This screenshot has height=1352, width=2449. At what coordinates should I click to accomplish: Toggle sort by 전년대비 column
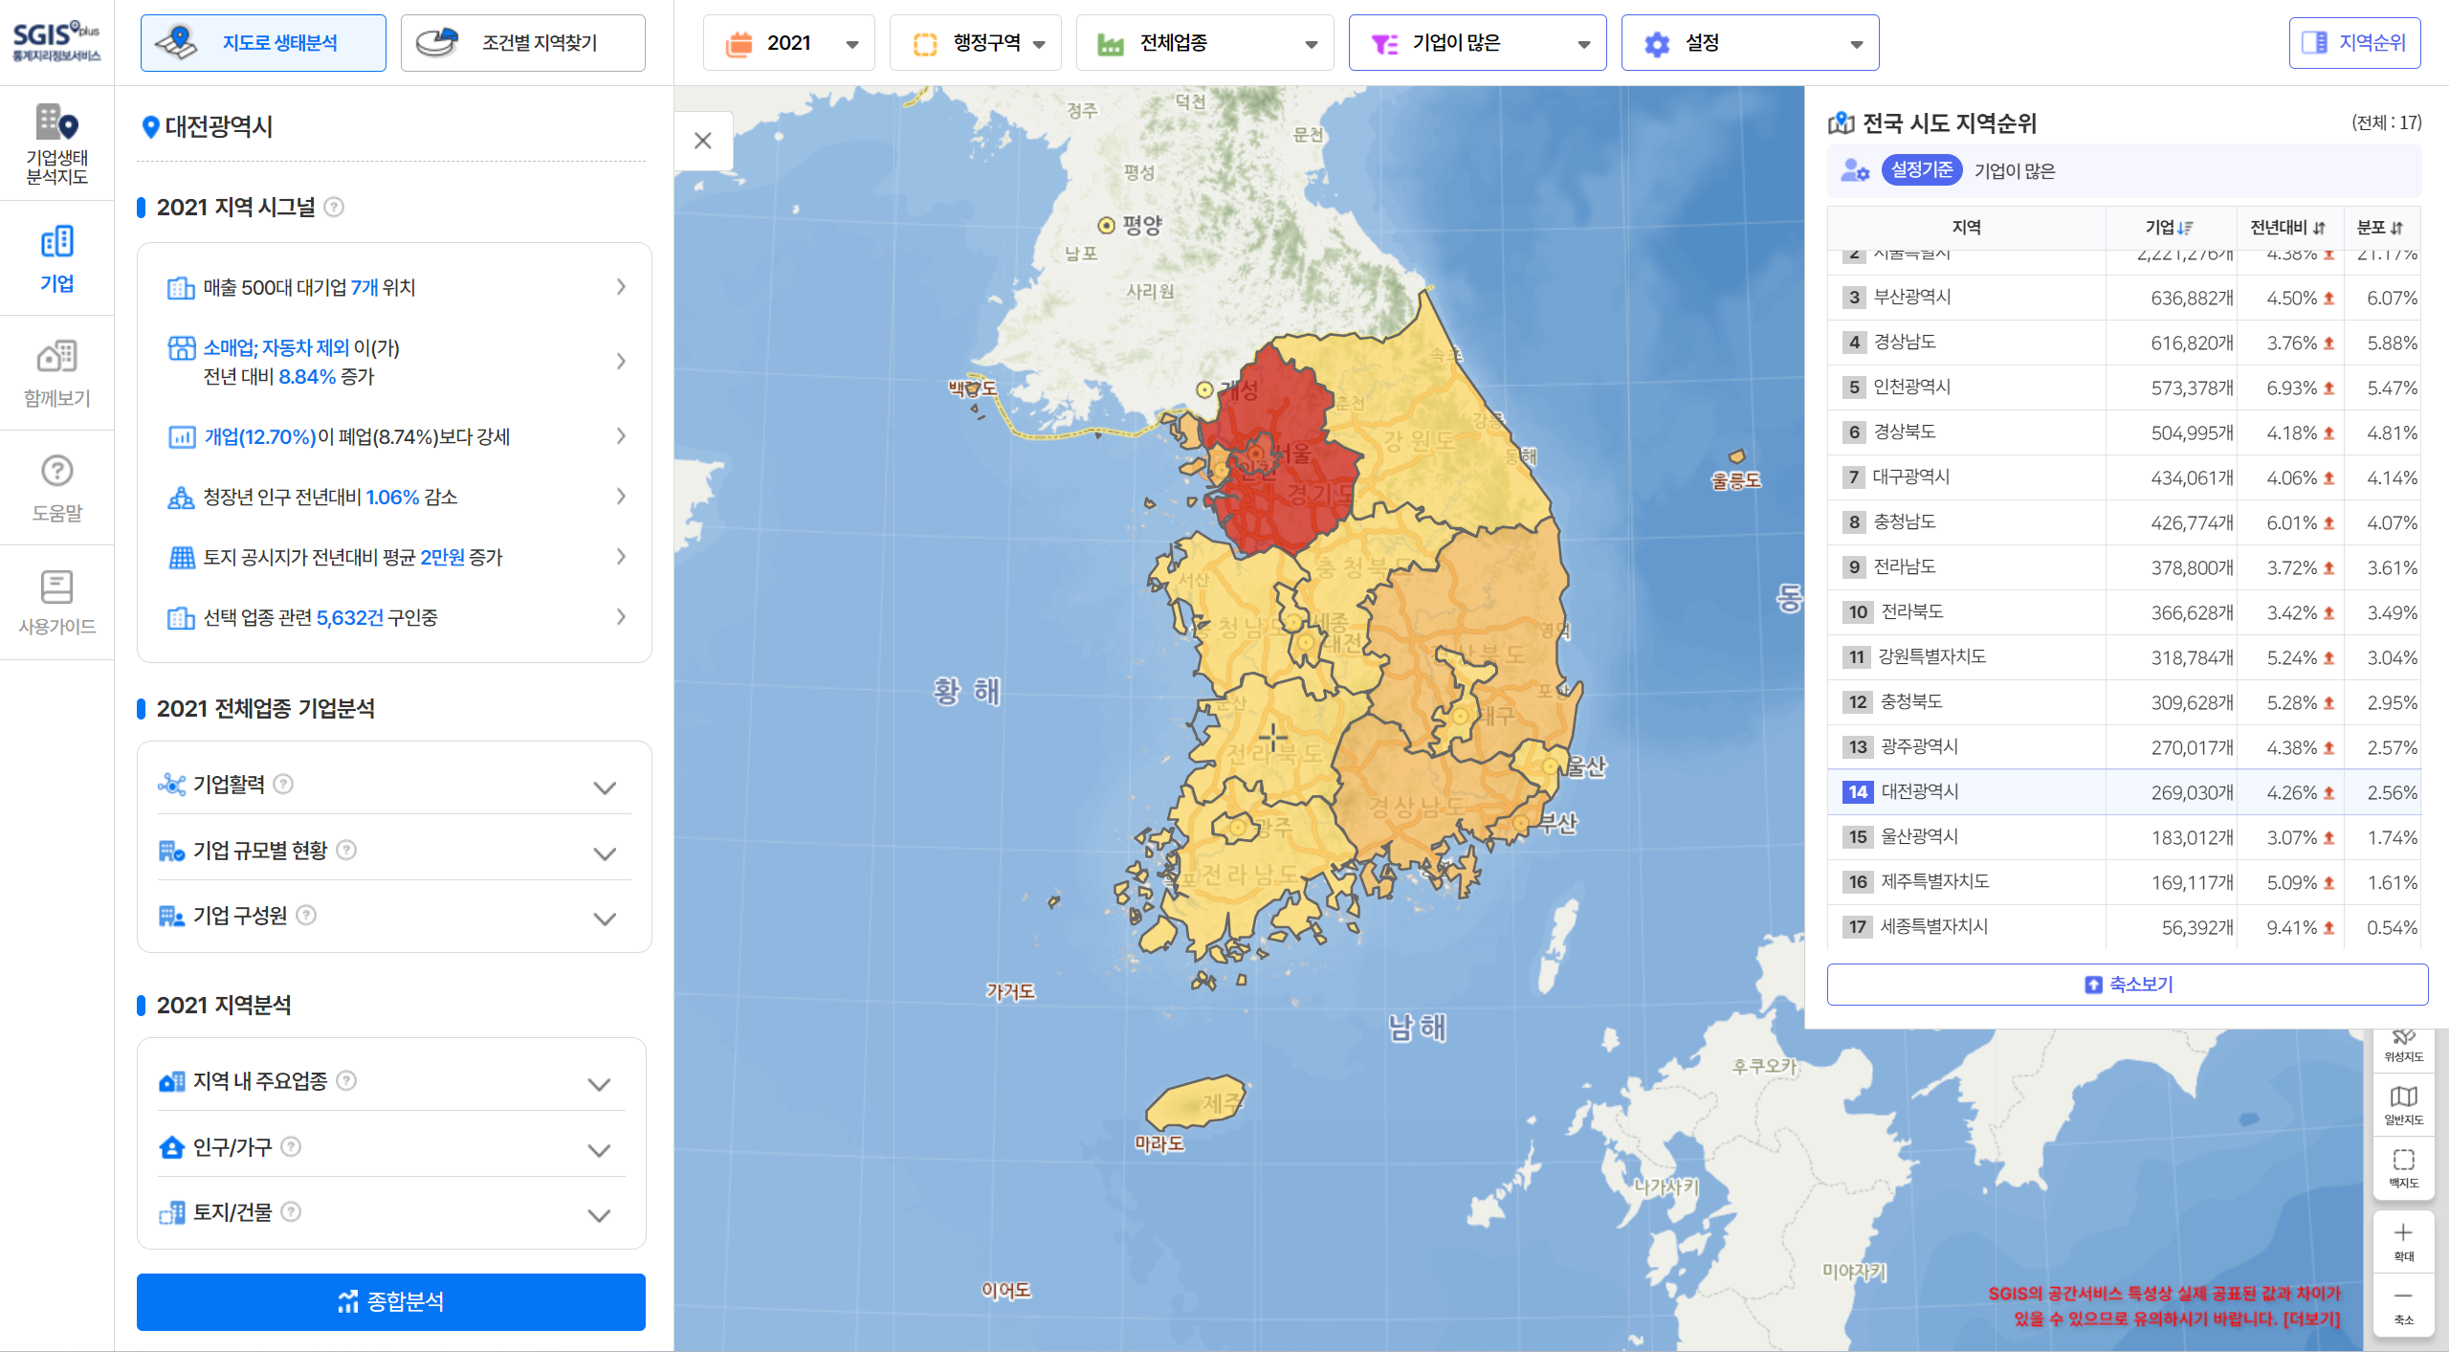click(x=2319, y=228)
